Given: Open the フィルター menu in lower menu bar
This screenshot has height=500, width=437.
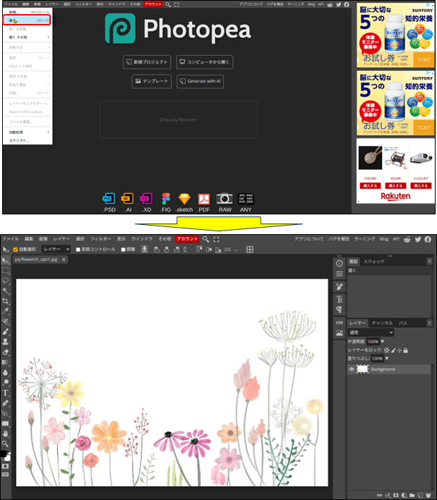Looking at the screenshot, I should [x=100, y=240].
